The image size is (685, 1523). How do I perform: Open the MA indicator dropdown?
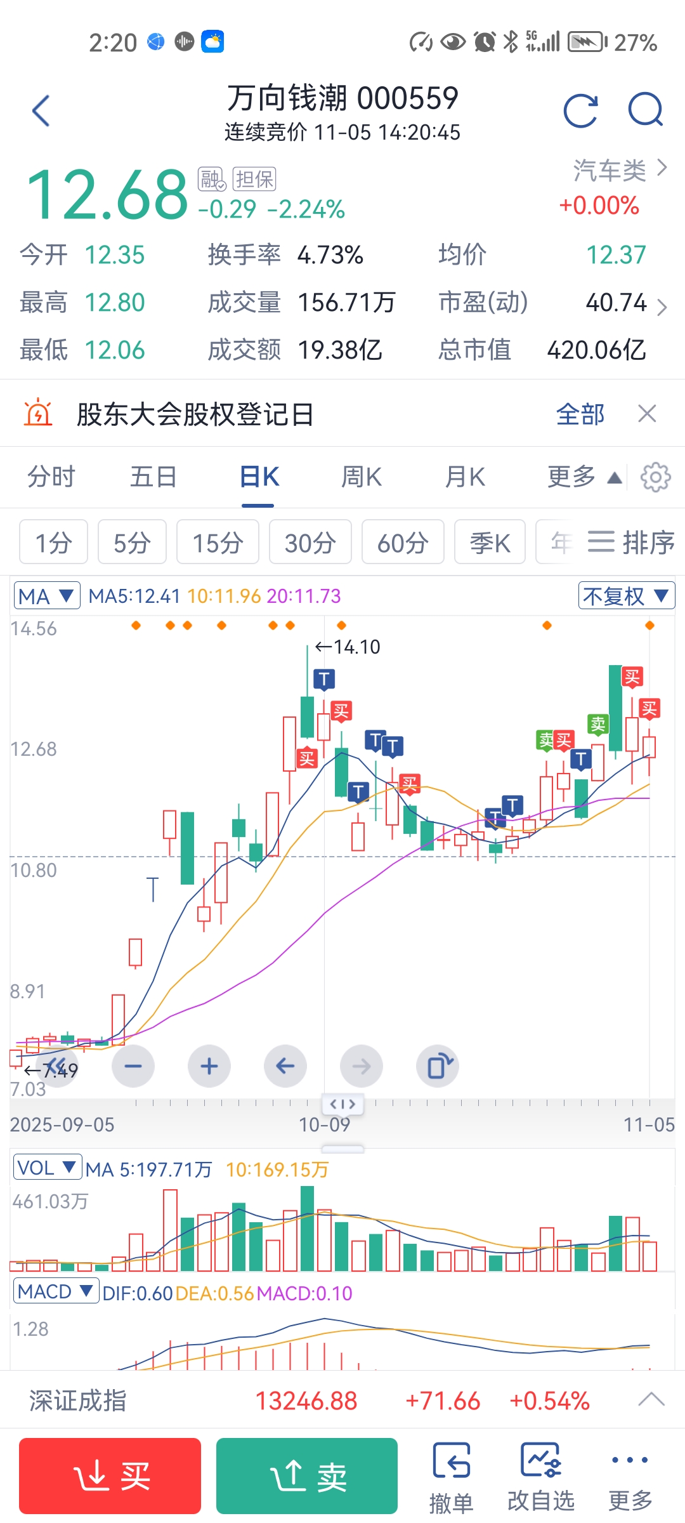(x=47, y=596)
